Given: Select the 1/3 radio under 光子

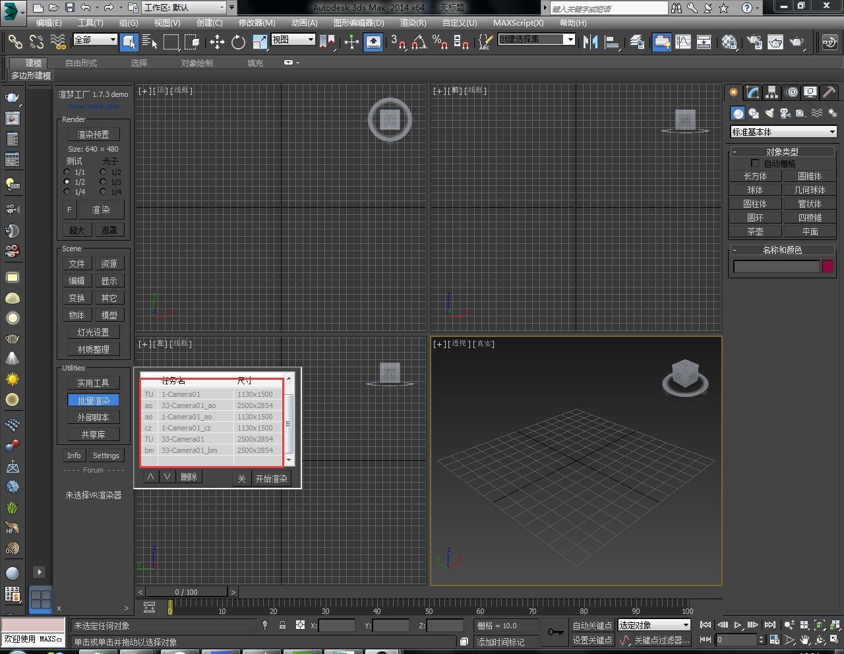Looking at the screenshot, I should coord(103,182).
